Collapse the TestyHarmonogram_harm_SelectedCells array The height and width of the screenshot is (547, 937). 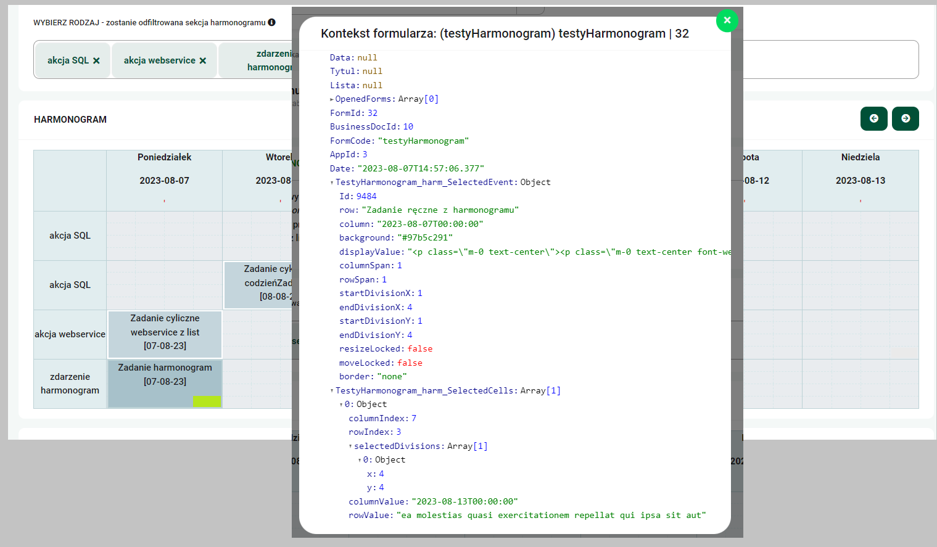pos(332,391)
